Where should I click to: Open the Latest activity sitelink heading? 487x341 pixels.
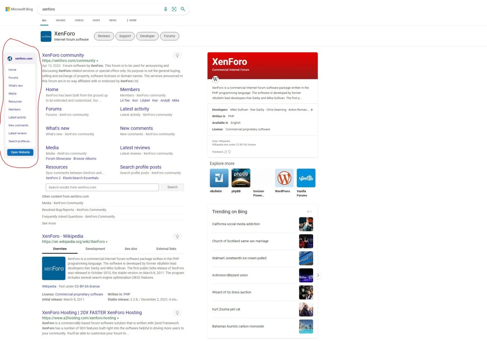point(134,109)
